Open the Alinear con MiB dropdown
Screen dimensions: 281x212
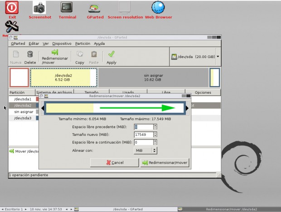[x=145, y=150]
